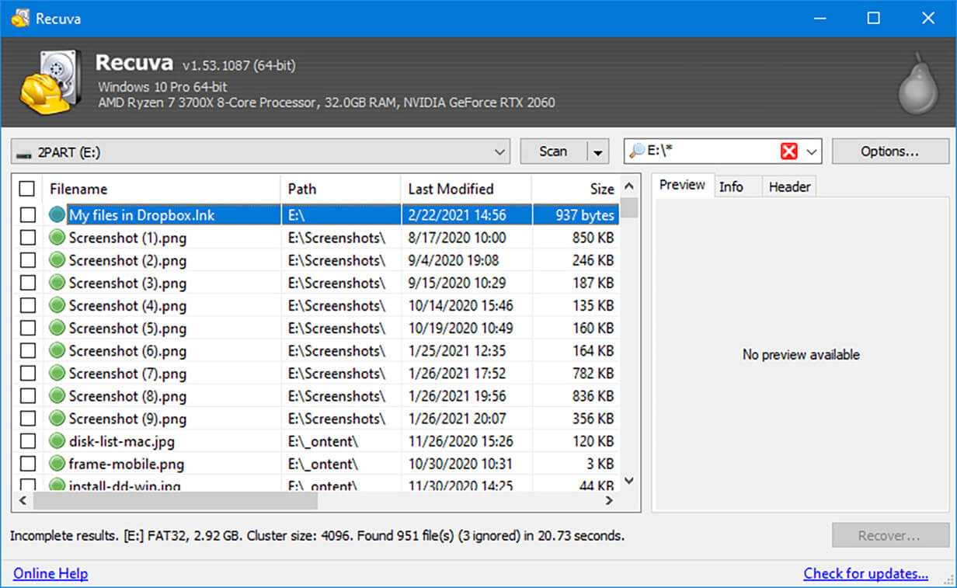This screenshot has height=588, width=957.
Task: Open the Online Help link
Action: (x=50, y=573)
